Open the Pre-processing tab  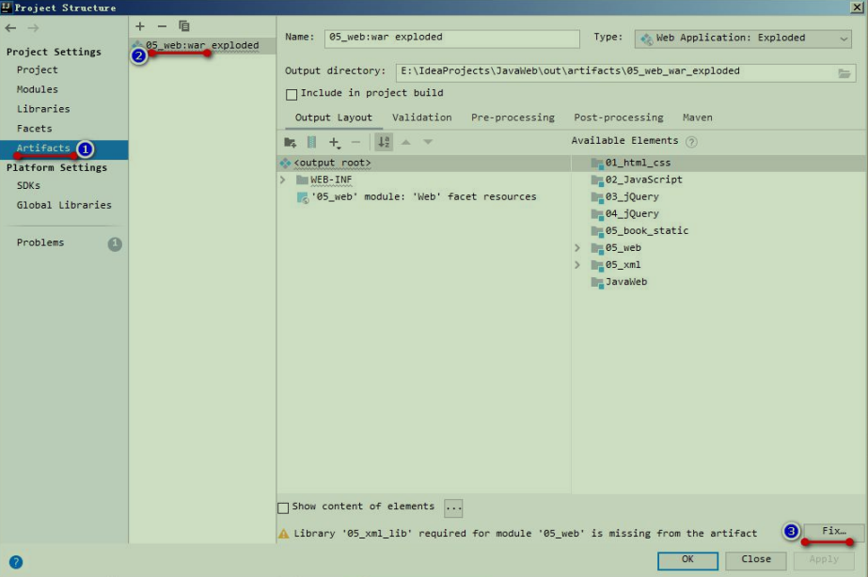[x=513, y=117]
